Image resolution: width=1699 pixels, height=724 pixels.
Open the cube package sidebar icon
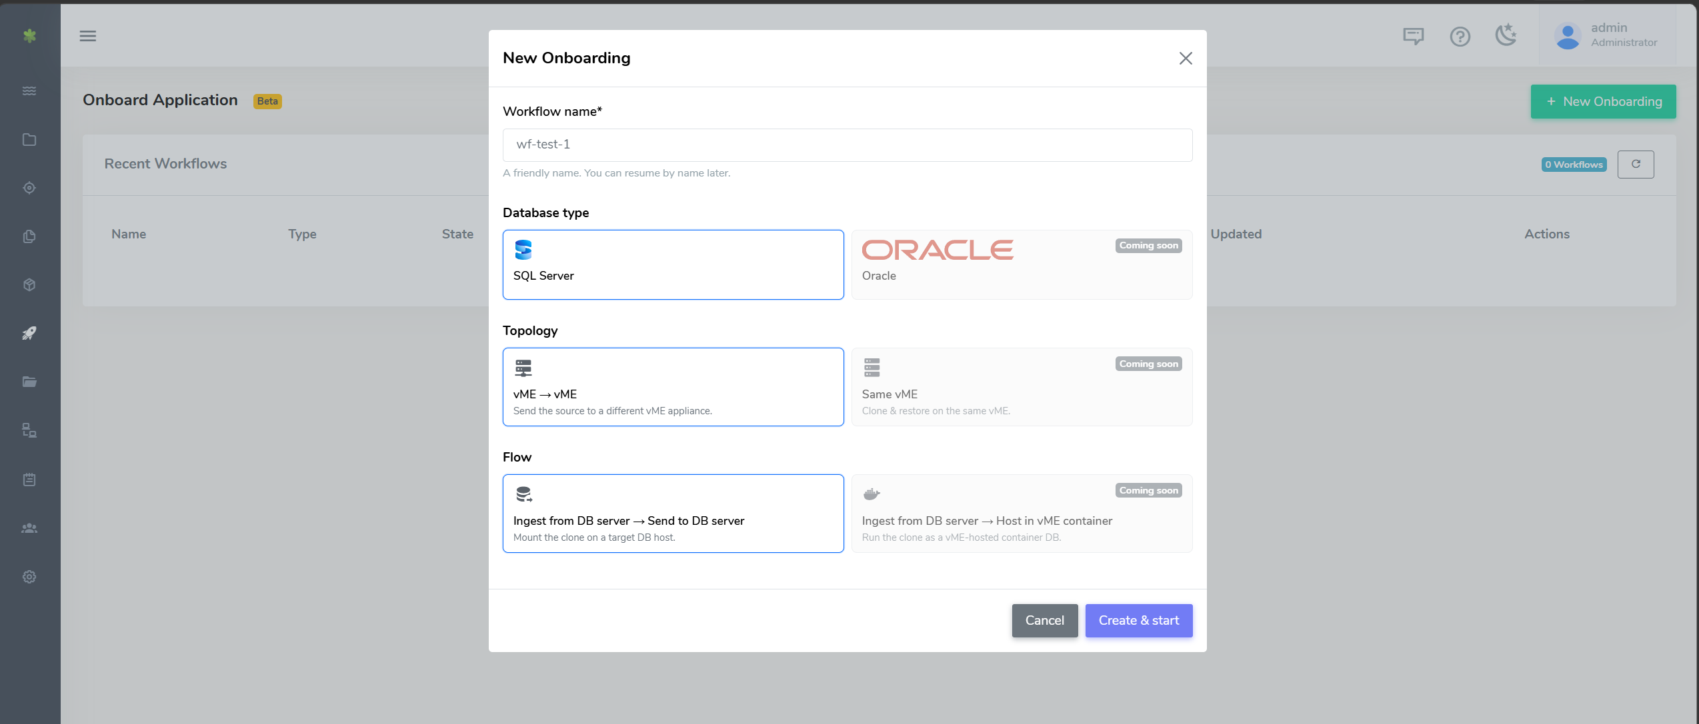point(29,284)
